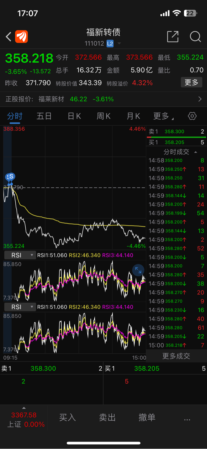Tap the 福新转债 title

point(103,32)
